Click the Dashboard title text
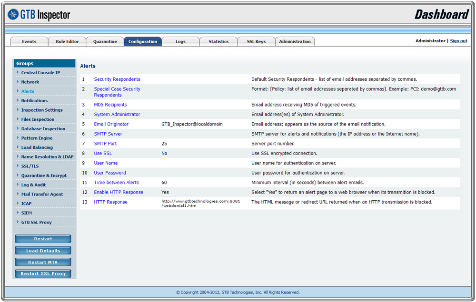 click(x=441, y=15)
